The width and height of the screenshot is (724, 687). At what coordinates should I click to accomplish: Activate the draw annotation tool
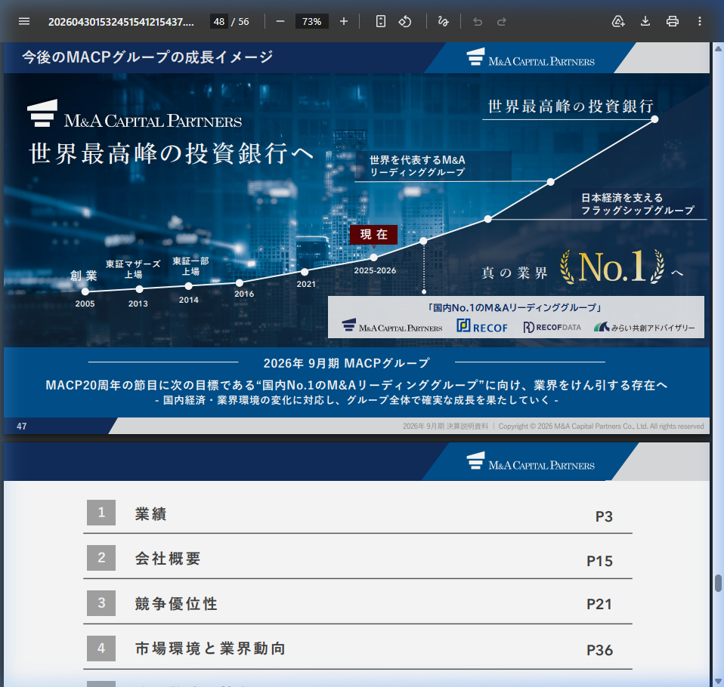[x=444, y=21]
